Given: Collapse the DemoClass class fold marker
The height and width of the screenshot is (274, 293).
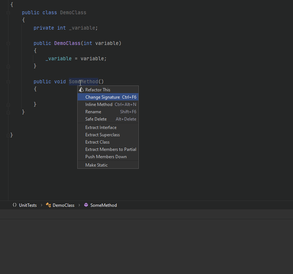Looking at the screenshot, I should (8, 13).
